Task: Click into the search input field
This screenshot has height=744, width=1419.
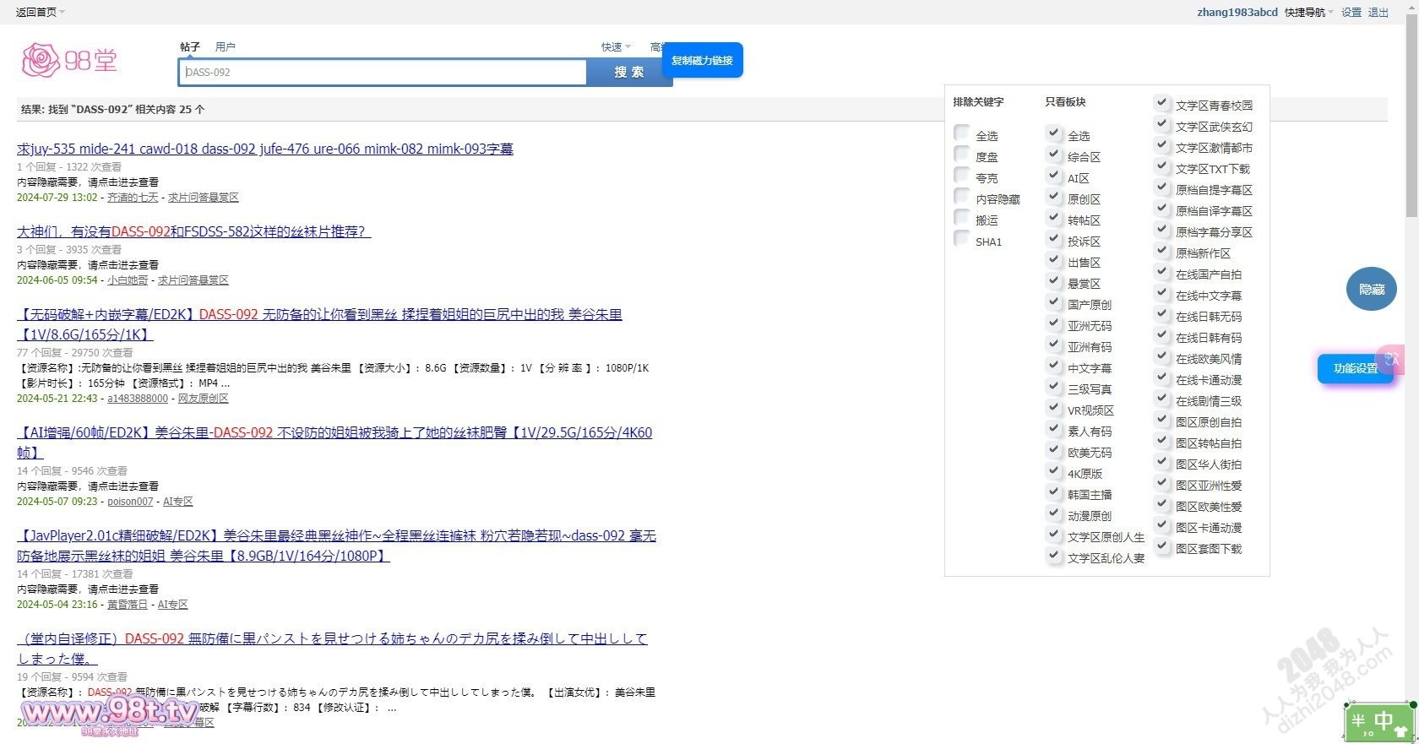Action: (382, 73)
